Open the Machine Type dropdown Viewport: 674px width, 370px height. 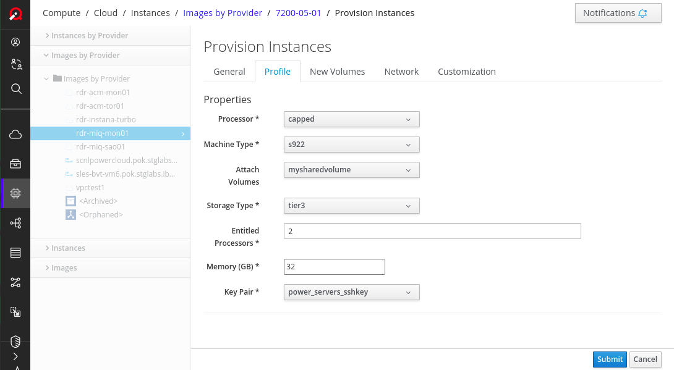351,144
